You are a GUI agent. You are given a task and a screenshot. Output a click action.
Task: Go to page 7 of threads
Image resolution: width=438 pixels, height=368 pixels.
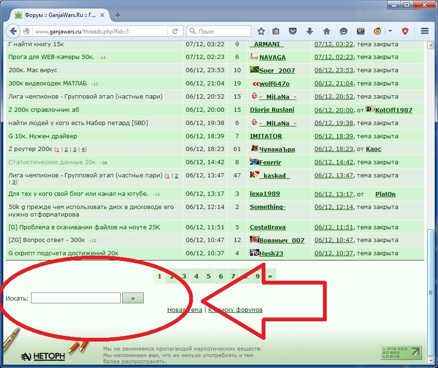pyautogui.click(x=233, y=276)
